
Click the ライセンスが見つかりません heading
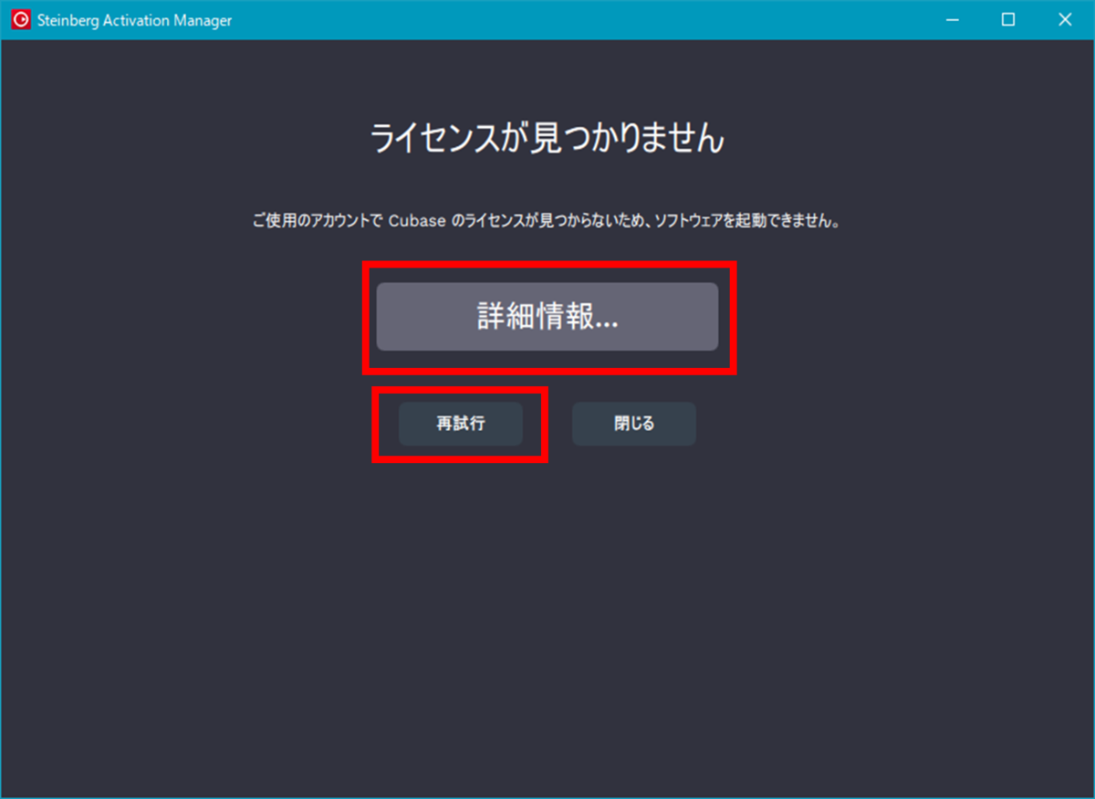click(x=547, y=140)
